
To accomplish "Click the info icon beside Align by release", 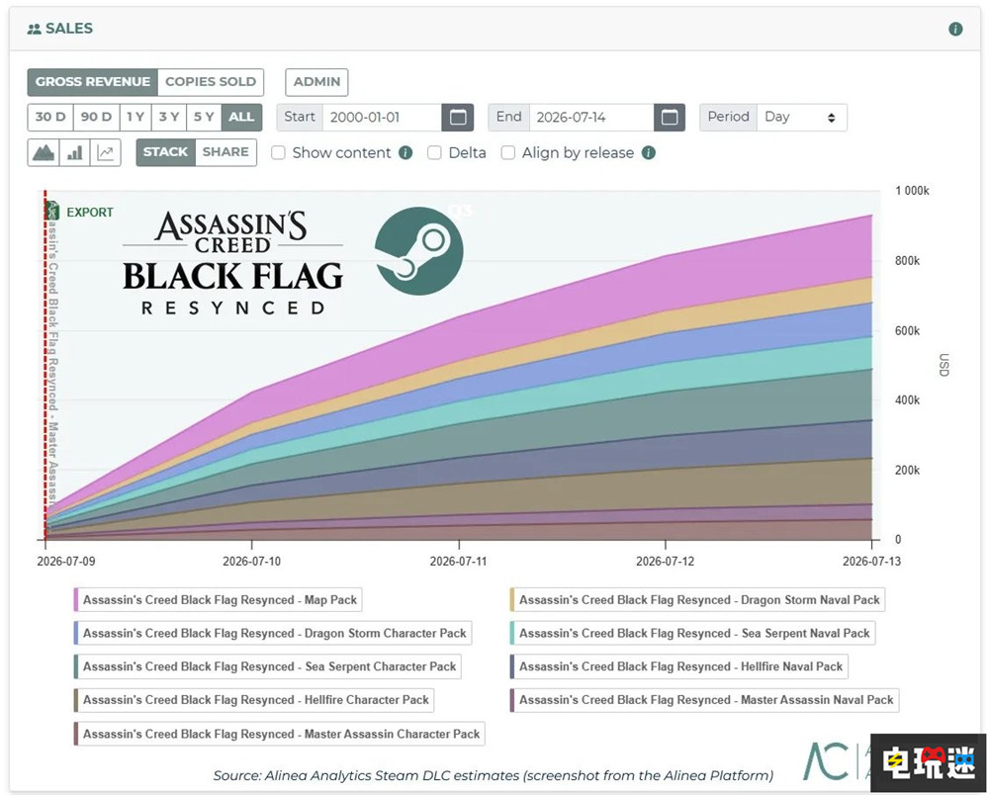I will [649, 152].
